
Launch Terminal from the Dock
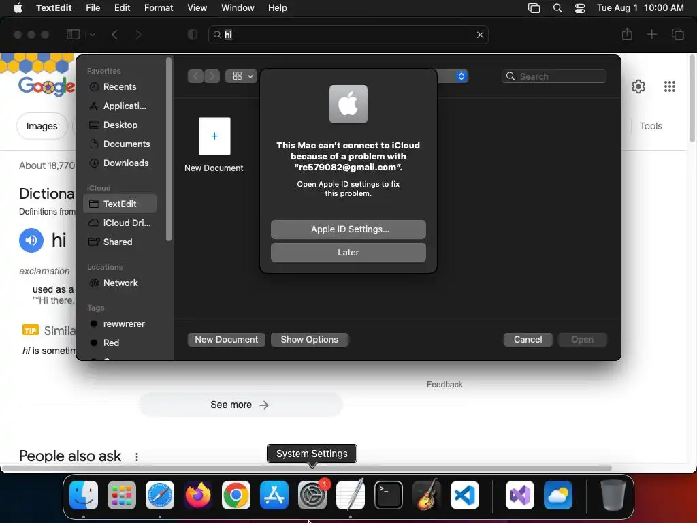point(389,494)
